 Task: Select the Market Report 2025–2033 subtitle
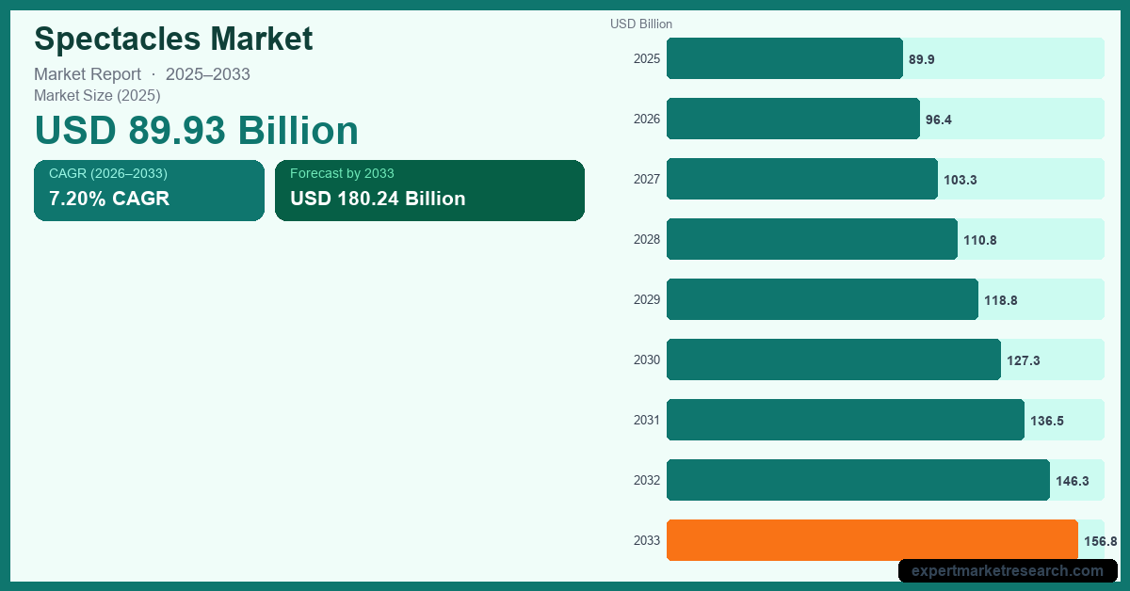[142, 74]
